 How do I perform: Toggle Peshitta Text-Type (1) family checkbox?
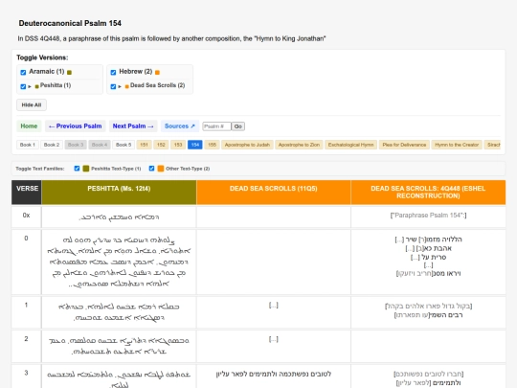click(77, 169)
